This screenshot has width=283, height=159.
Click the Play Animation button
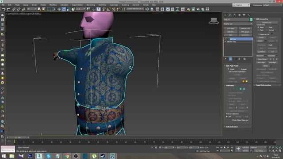pos(225,148)
